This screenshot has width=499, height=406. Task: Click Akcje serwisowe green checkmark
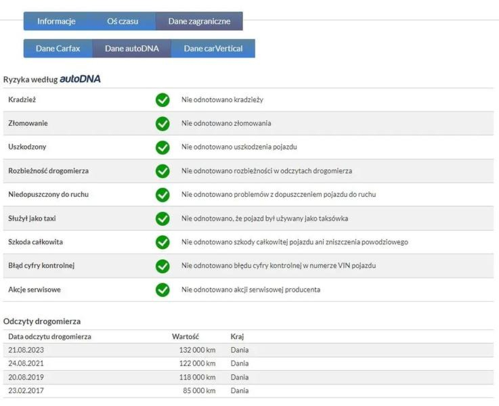[162, 290]
